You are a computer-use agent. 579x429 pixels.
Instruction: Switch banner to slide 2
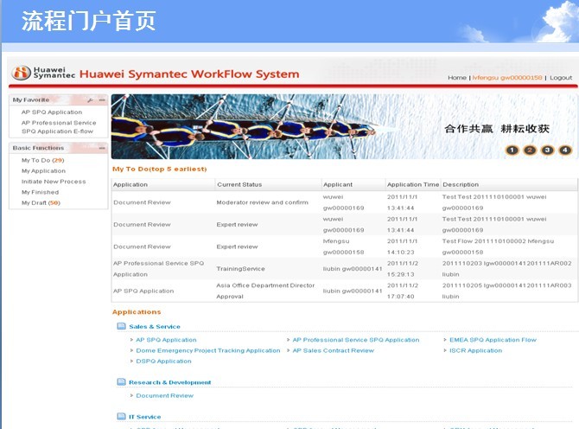tap(530, 150)
